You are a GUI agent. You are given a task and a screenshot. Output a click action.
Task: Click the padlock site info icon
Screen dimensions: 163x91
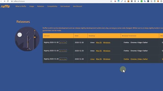[12, 1]
